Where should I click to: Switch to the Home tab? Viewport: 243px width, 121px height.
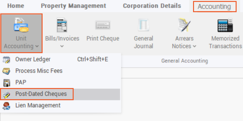coord(16,6)
